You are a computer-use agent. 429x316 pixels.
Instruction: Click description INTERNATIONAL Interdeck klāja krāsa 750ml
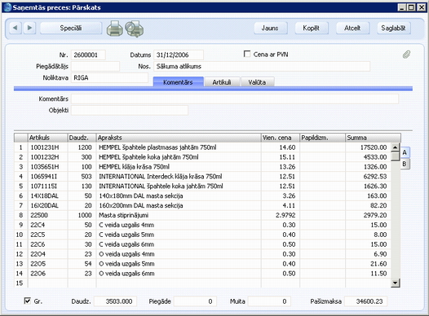[x=161, y=177]
